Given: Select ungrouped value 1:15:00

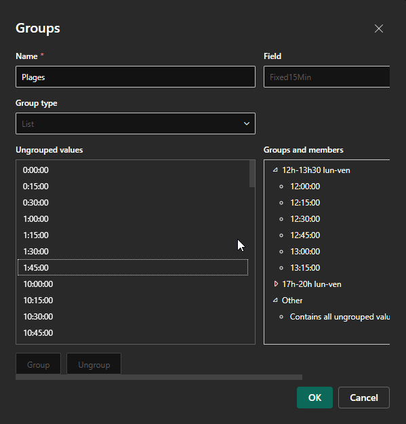Looking at the screenshot, I should 133,235.
